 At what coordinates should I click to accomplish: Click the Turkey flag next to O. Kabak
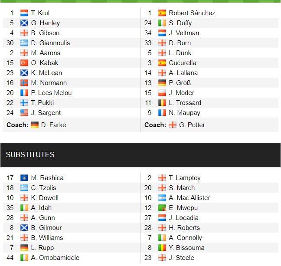(24, 63)
